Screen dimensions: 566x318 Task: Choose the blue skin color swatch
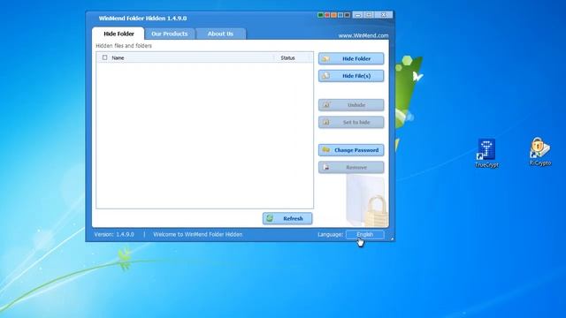tap(340, 15)
